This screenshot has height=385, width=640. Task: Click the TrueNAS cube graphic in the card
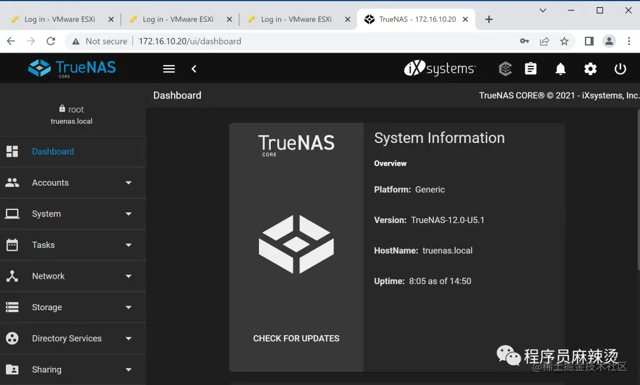click(296, 244)
